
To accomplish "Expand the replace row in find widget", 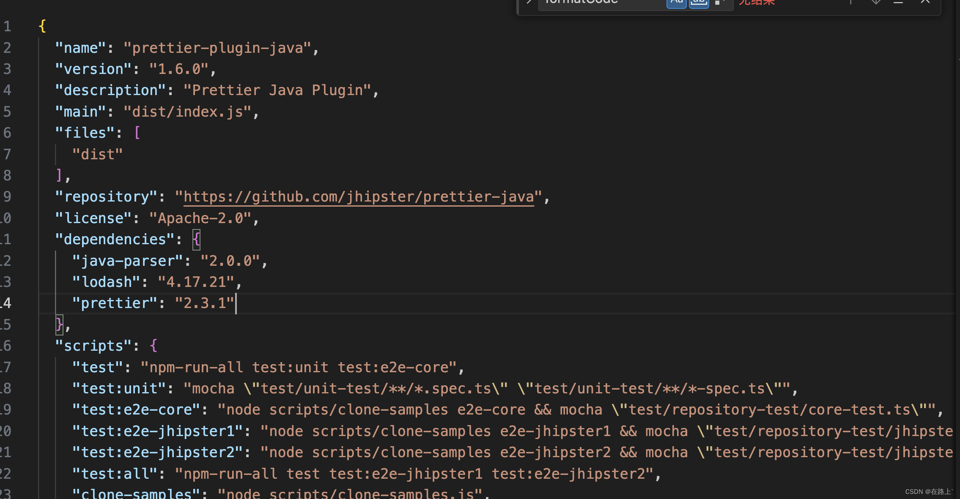I will [529, 2].
